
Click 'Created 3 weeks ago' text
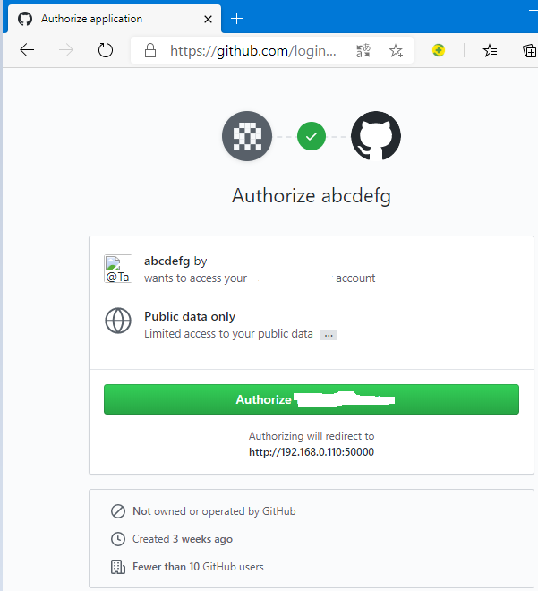(183, 539)
